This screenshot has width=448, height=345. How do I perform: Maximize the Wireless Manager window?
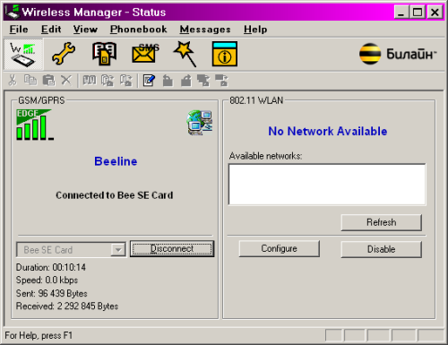(418, 13)
